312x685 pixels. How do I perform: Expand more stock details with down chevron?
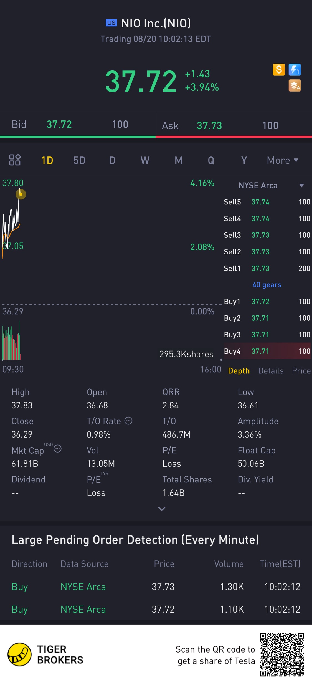click(x=162, y=509)
